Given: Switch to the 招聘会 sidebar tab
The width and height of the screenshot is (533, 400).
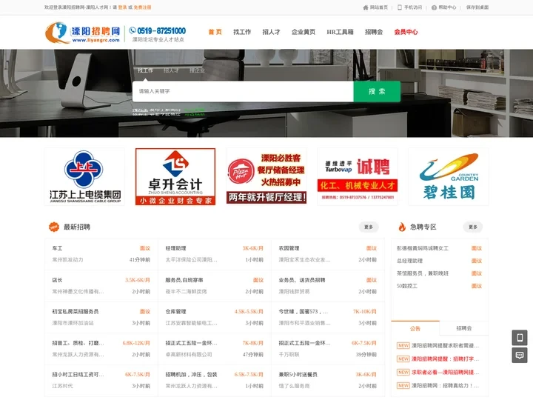Looking at the screenshot, I should pyautogui.click(x=464, y=328).
